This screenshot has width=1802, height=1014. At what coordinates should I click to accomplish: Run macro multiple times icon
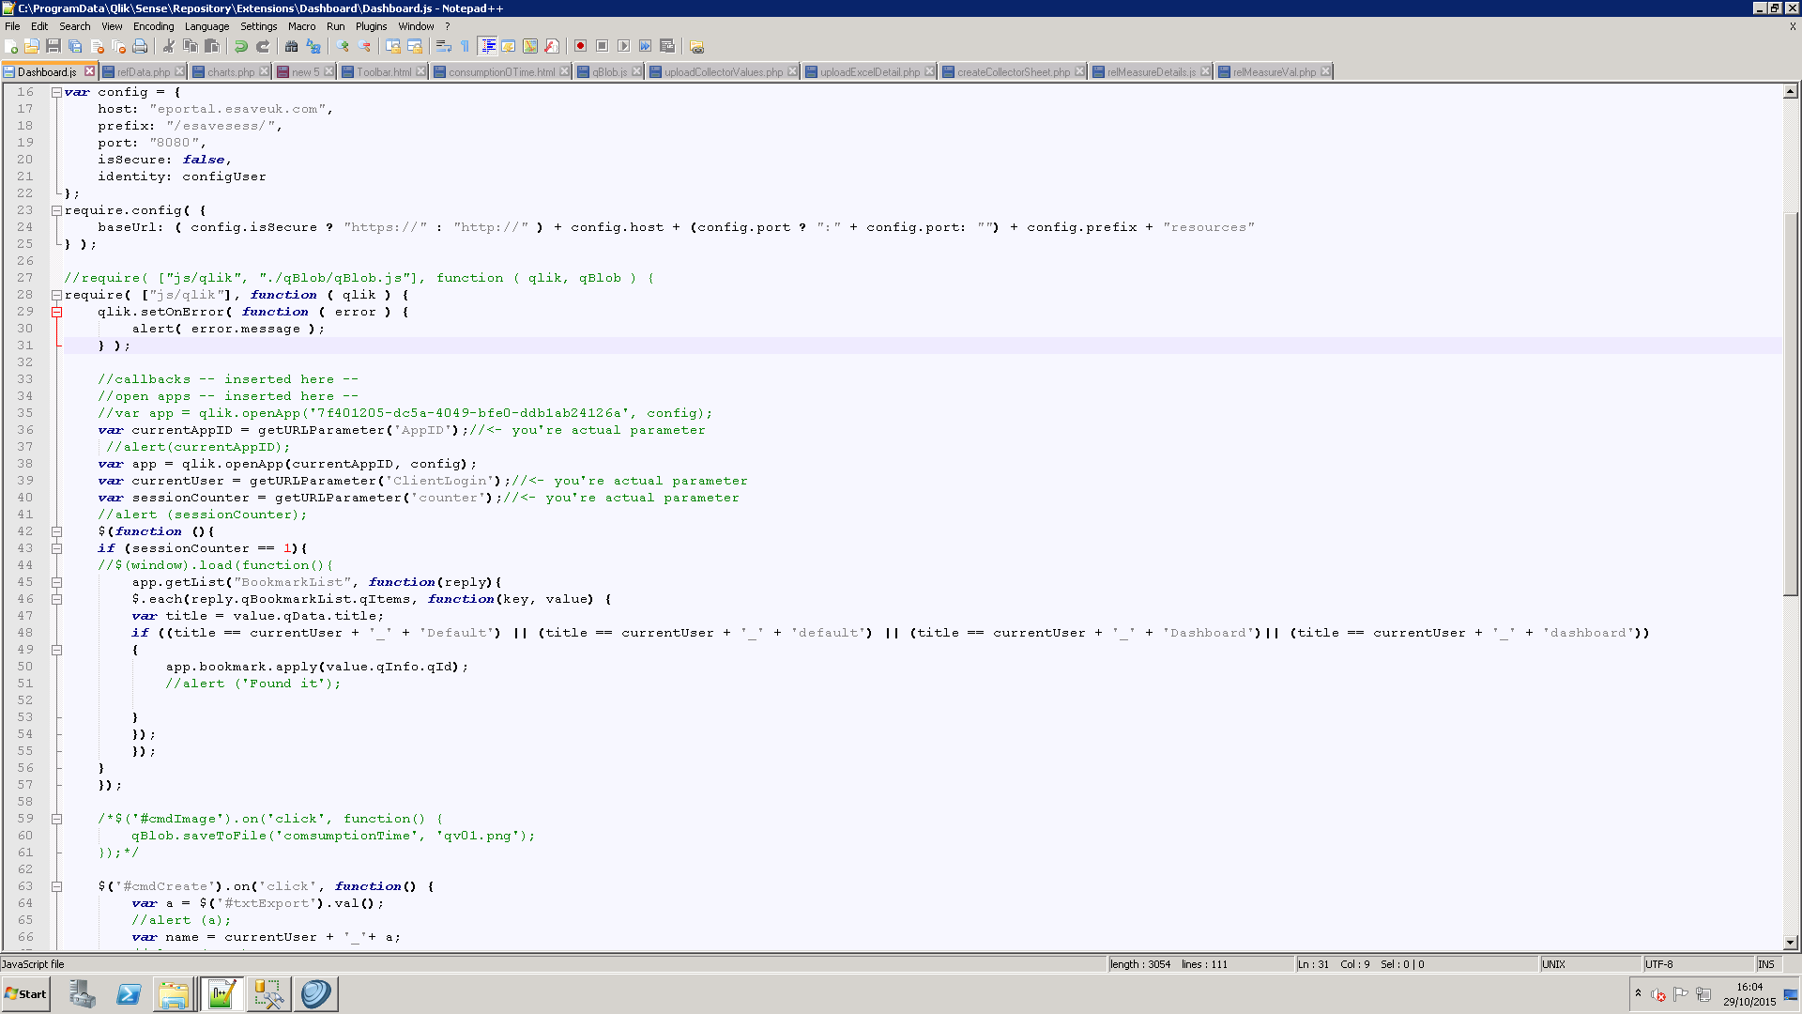(646, 46)
